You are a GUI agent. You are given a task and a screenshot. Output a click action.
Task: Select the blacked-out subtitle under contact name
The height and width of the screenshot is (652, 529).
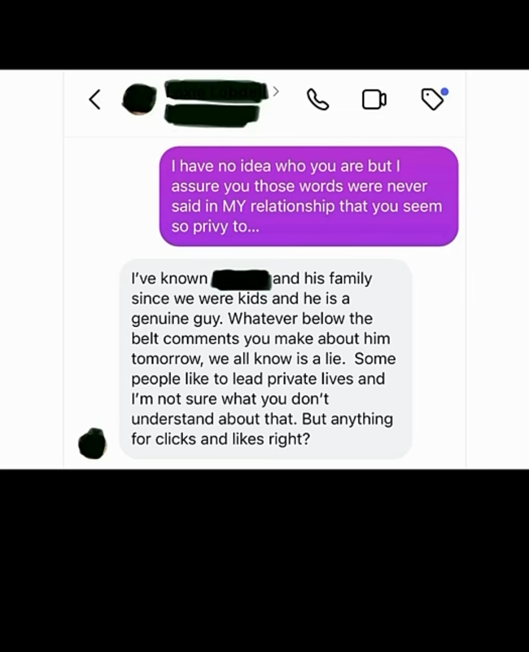click(212, 116)
